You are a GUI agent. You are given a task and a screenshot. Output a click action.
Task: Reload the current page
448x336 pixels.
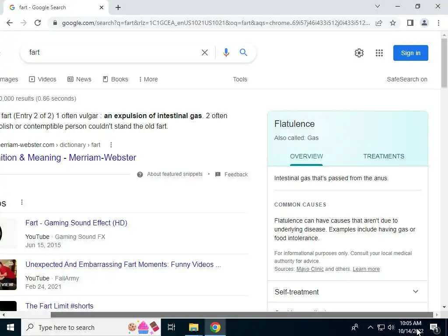(38, 23)
